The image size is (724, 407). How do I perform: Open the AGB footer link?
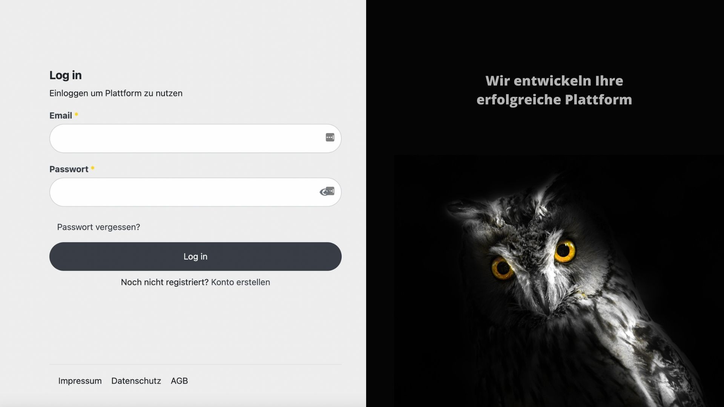[179, 381]
